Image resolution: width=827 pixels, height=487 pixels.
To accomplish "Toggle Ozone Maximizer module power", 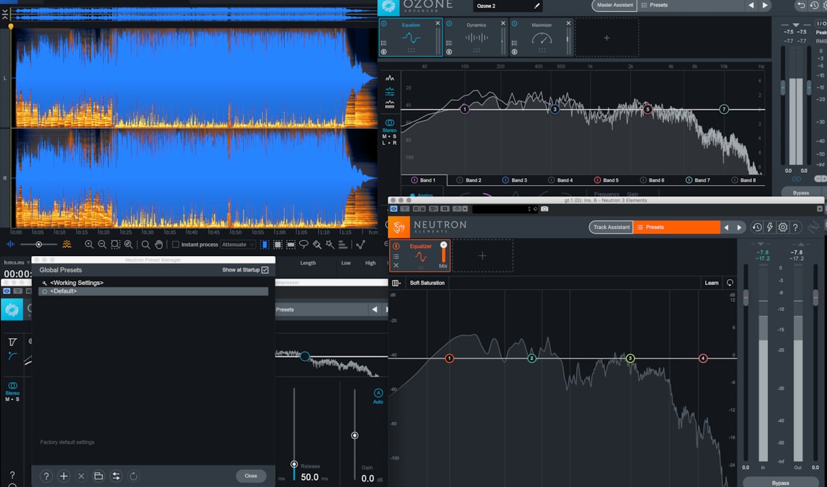I will tap(515, 24).
